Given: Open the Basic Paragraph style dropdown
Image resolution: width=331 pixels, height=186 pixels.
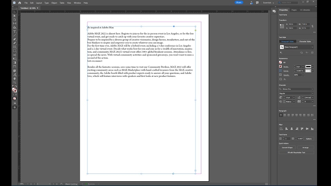Looking at the screenshot, I should (312, 47).
